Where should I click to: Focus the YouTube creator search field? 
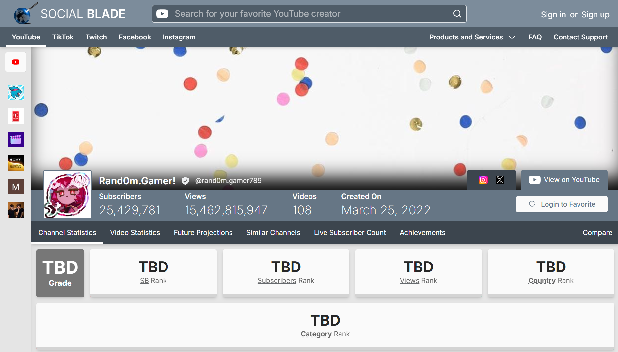309,14
